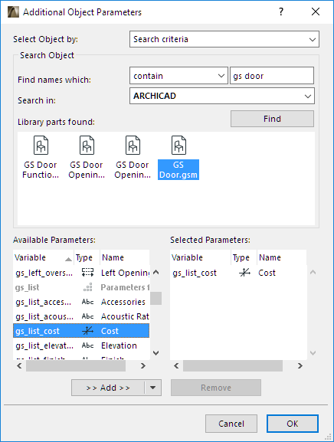The image size is (334, 442).
Task: Click the type icon of the gs_left_overs row
Action: pos(87,272)
